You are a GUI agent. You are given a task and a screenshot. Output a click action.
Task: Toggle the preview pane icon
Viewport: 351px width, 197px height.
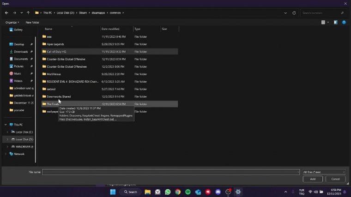(336, 22)
